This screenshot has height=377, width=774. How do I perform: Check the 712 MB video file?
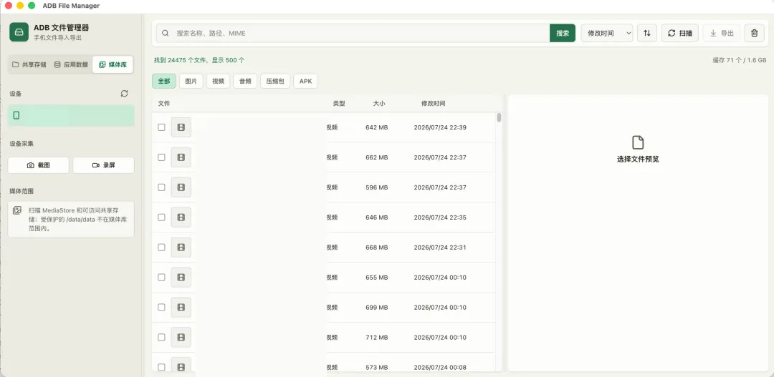161,337
